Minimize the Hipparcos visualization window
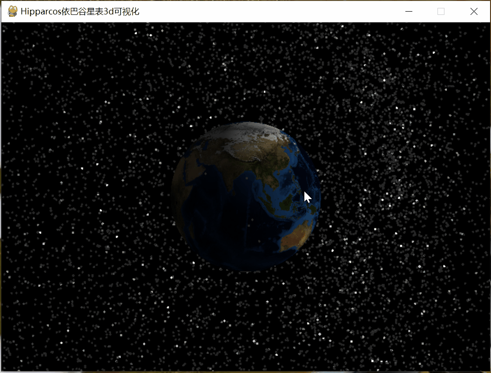The height and width of the screenshot is (373, 491). (408, 11)
